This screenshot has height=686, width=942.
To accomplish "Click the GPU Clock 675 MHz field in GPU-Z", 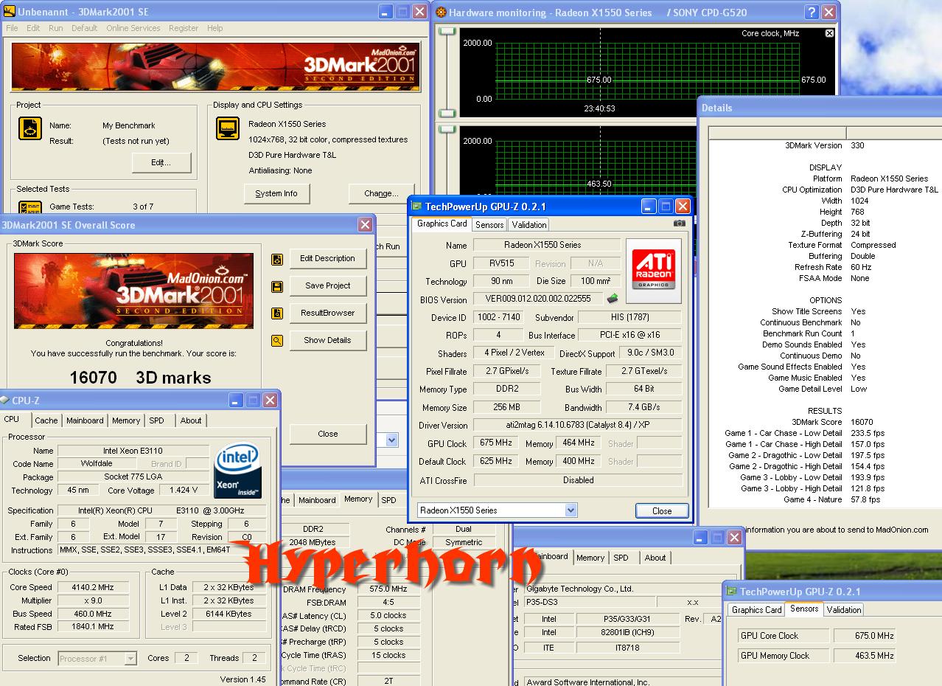I will (x=496, y=443).
